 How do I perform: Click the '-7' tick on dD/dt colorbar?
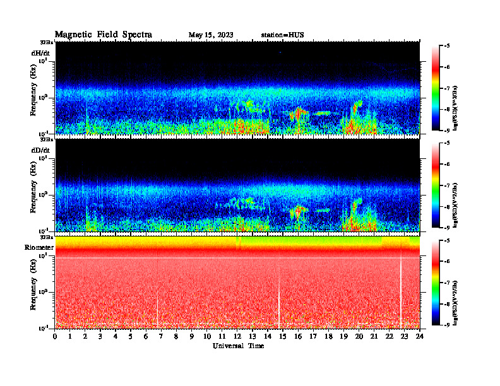click(447, 185)
